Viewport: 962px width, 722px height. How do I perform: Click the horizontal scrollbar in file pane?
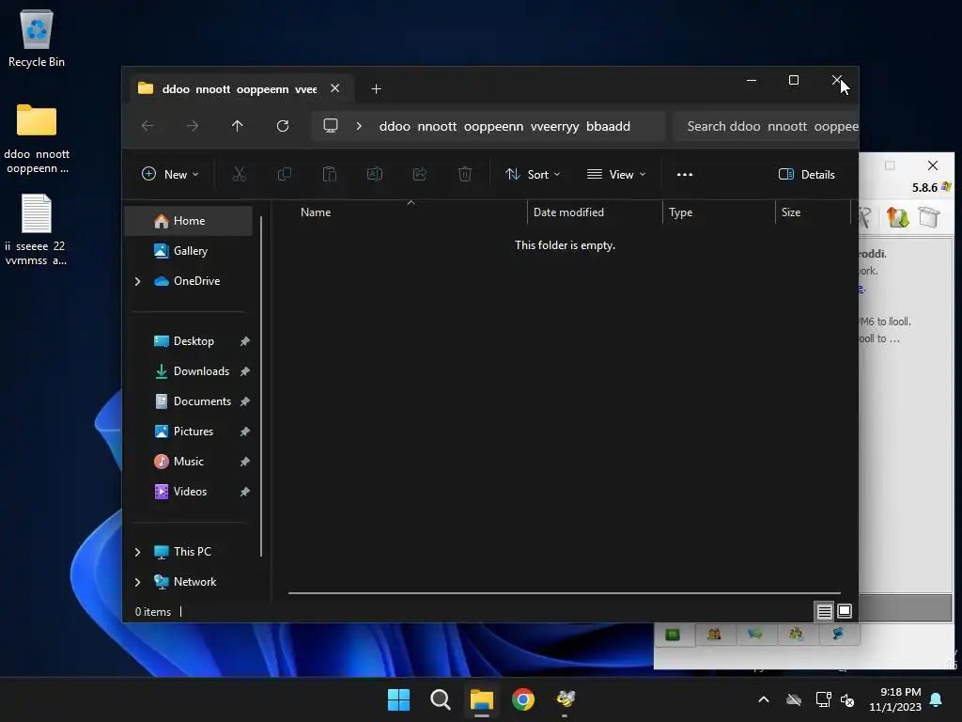565,594
